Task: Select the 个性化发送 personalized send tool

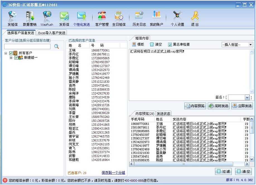Action: pos(81,19)
